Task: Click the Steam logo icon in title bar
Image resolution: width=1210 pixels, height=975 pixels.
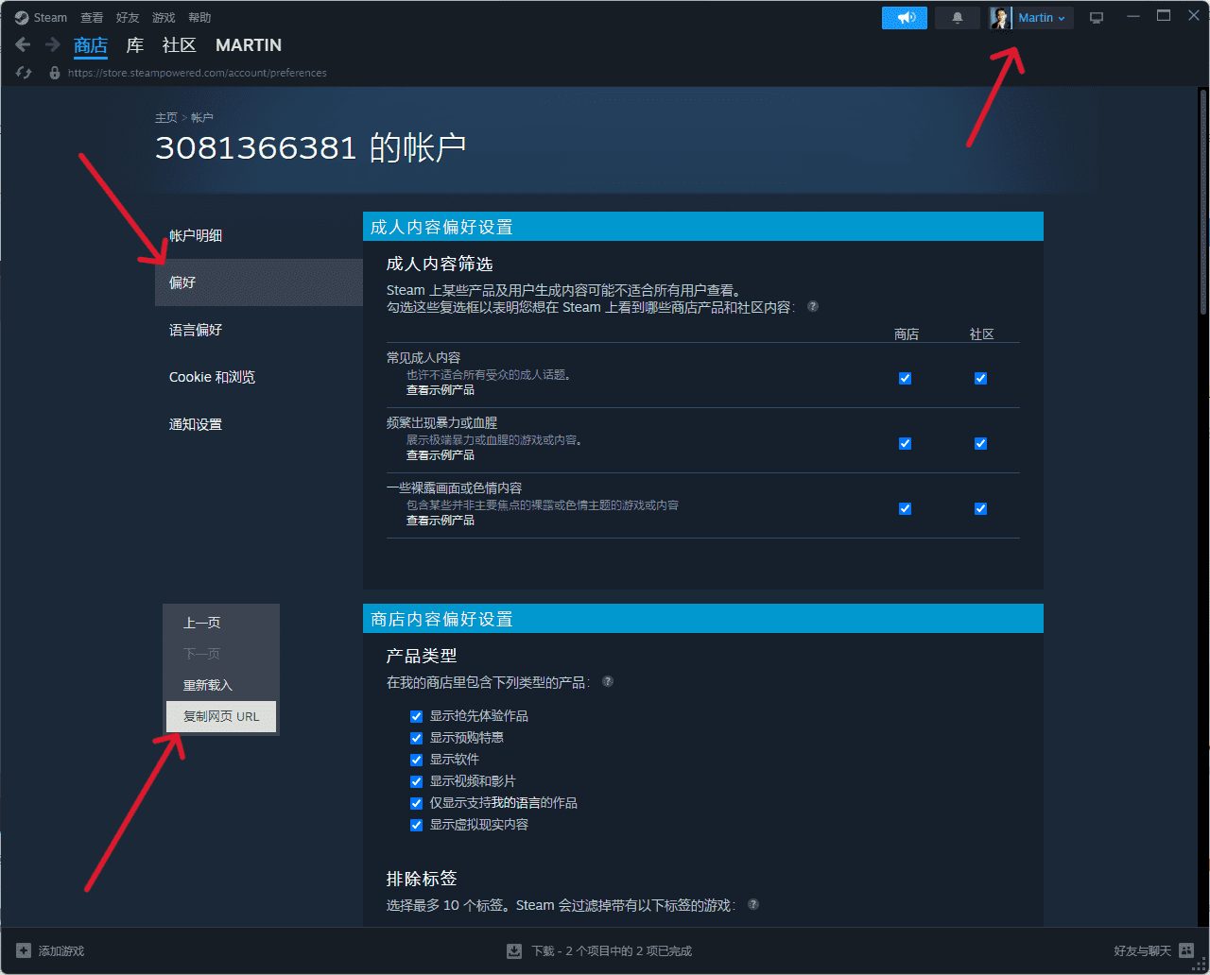Action: coord(21,17)
